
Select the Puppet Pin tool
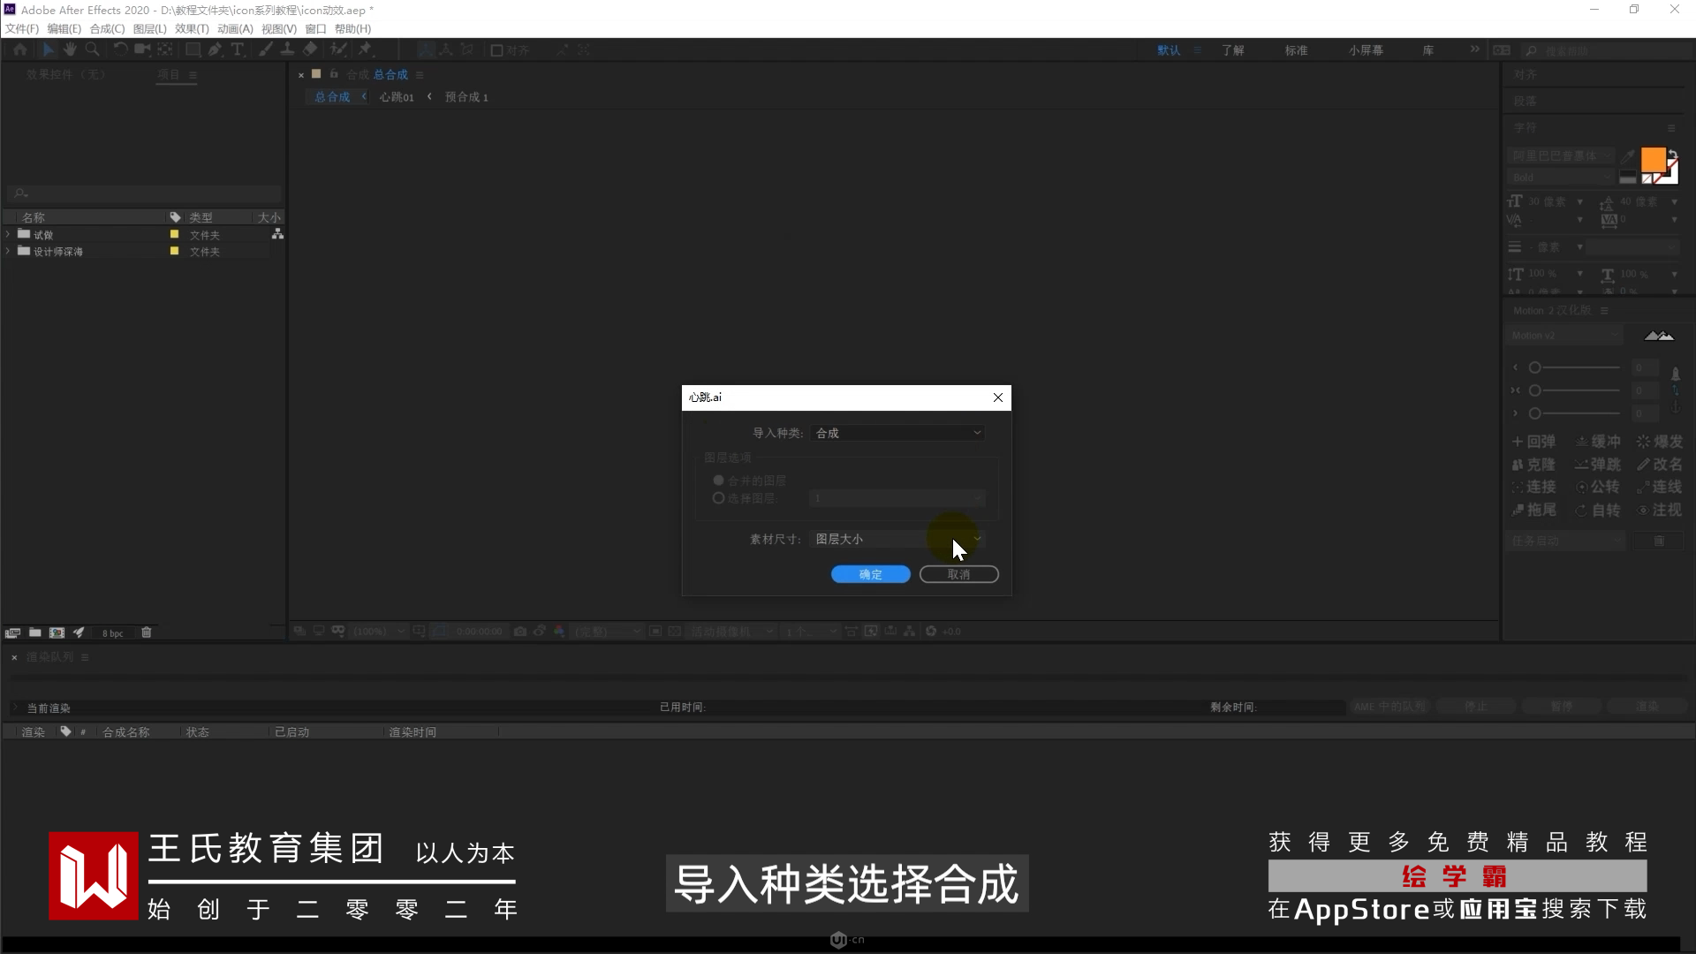[365, 49]
